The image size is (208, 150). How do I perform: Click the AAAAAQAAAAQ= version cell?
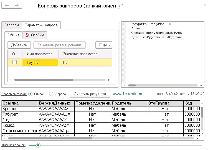(x=56, y=109)
